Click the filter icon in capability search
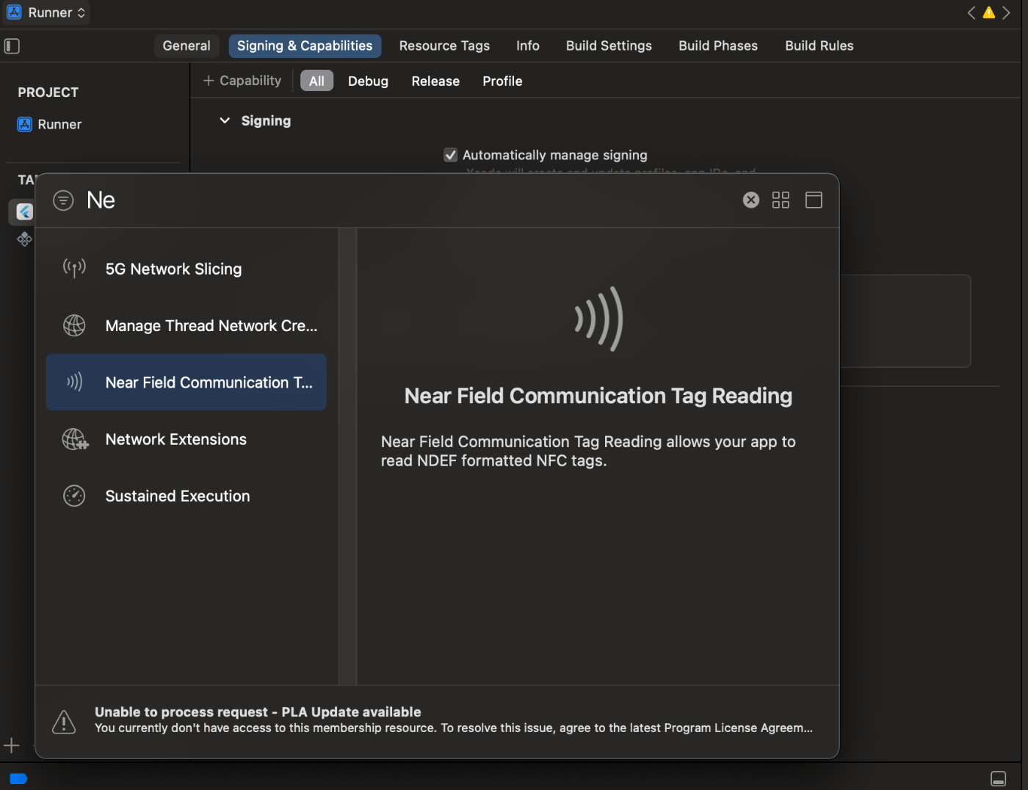This screenshot has width=1028, height=790. pyautogui.click(x=63, y=200)
